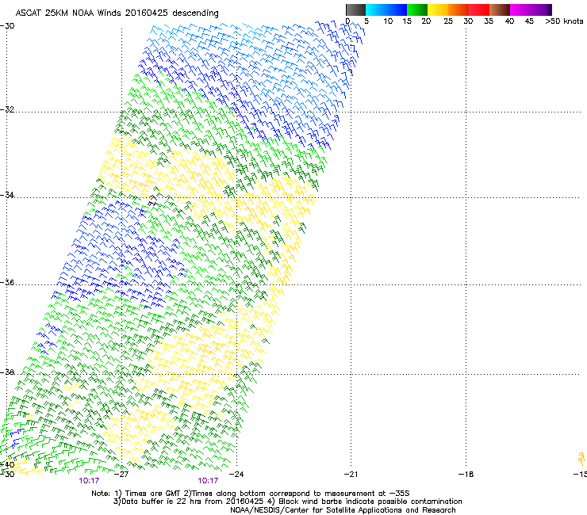
Task: Select the magenta 40-45 knots legend swatch
Action: [x=520, y=10]
